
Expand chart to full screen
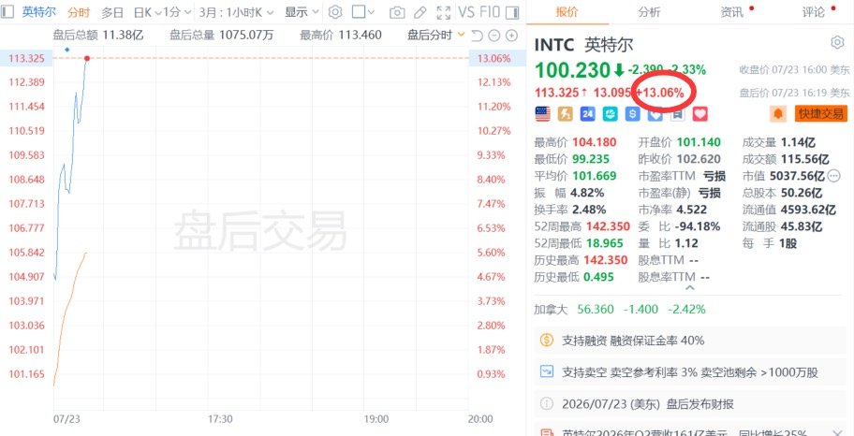click(444, 12)
